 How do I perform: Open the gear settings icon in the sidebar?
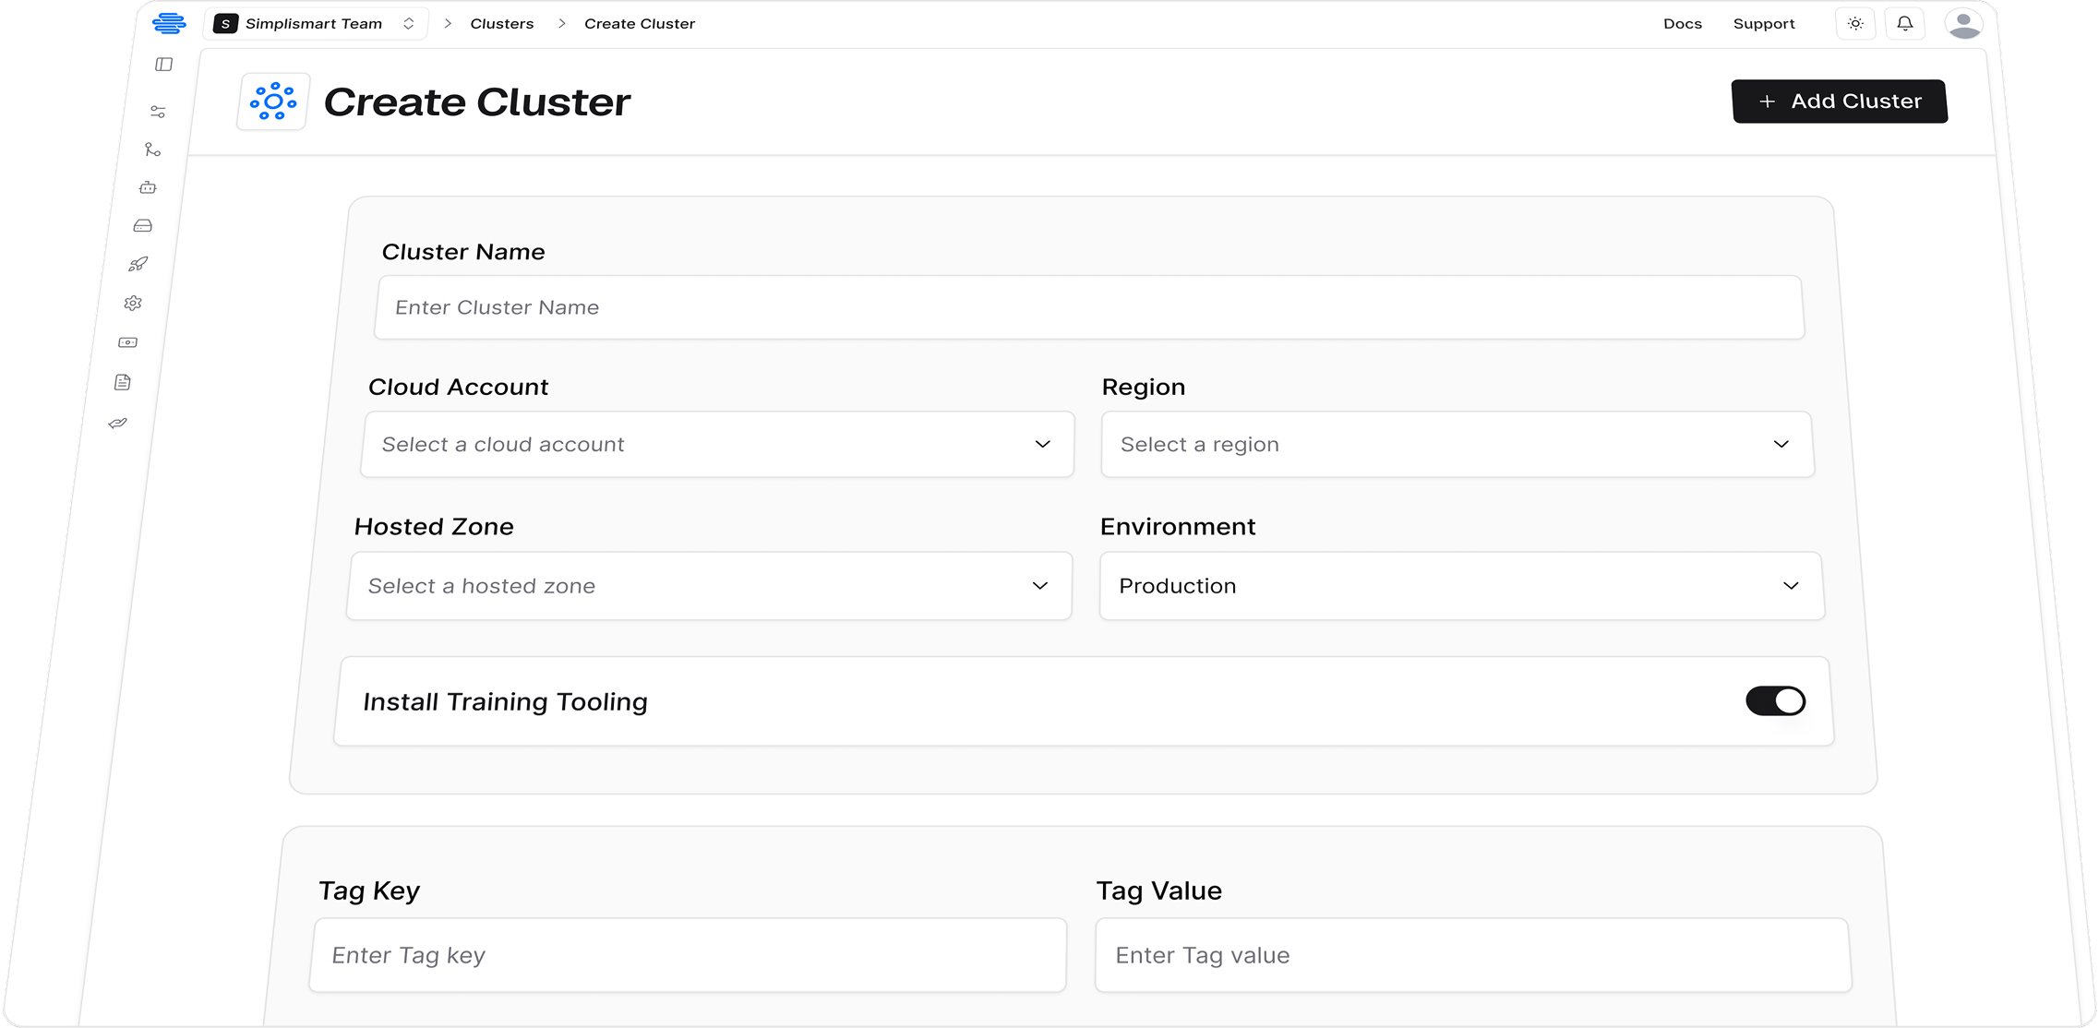coord(133,303)
